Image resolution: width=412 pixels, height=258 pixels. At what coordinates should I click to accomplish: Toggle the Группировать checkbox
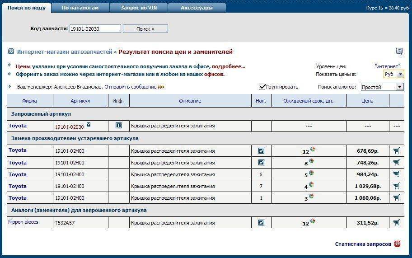262,87
